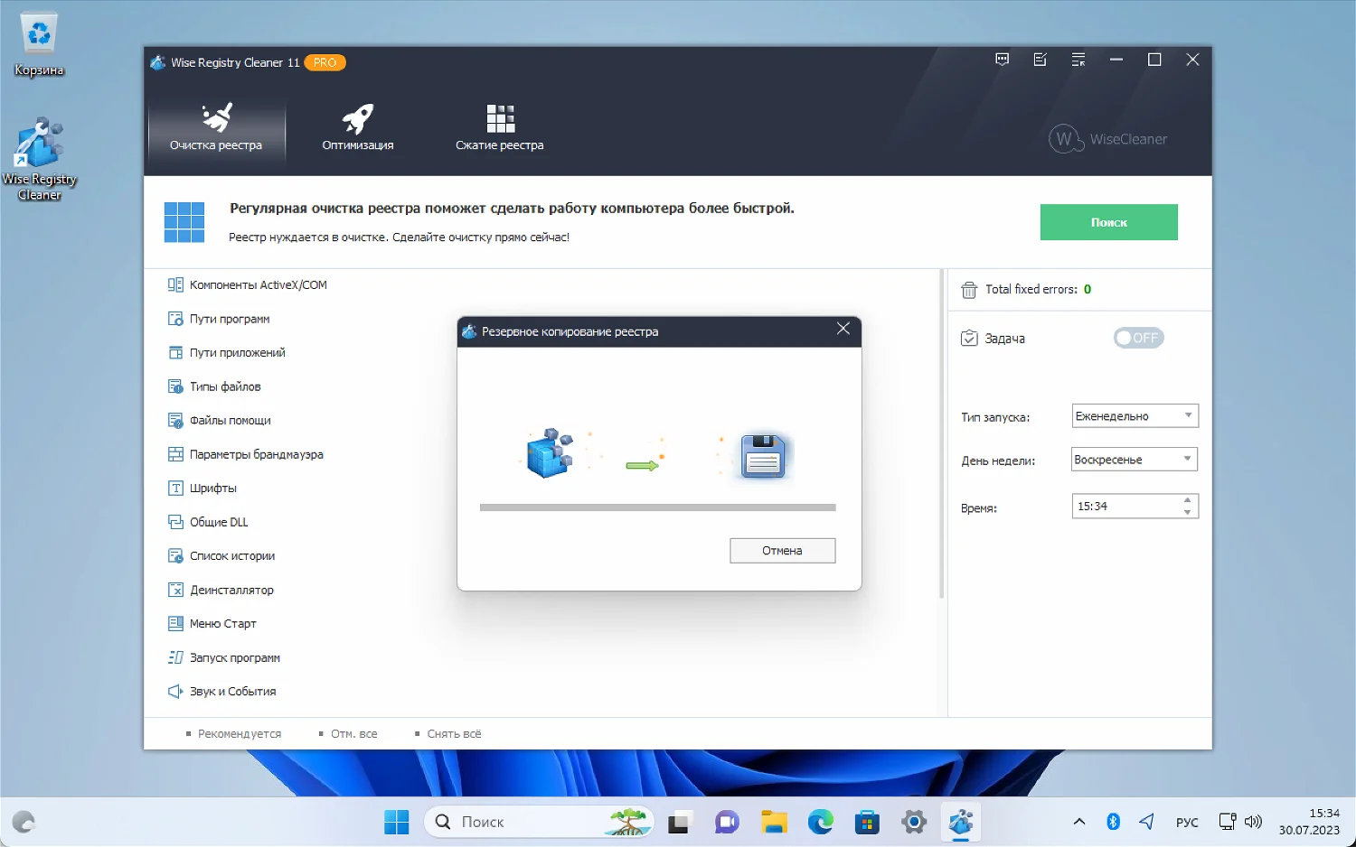Screen dimensions: 1356x847
Task: Click the WiseCleaner logo link
Action: click(x=1108, y=139)
